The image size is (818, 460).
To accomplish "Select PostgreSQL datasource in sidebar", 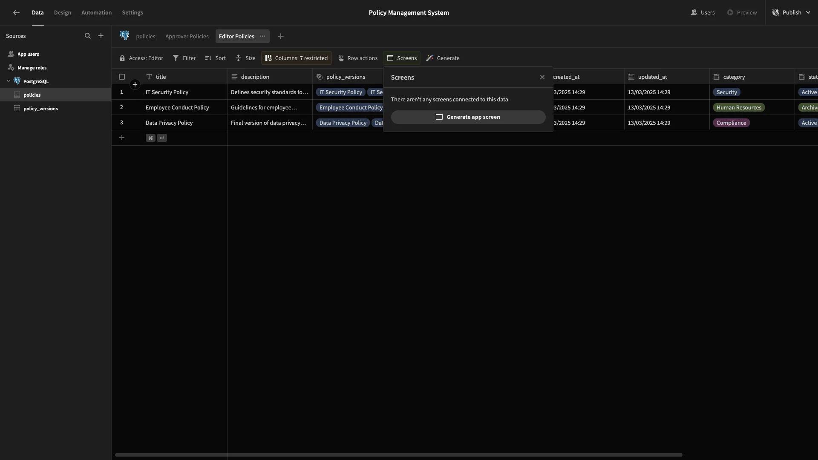I will click(x=55, y=81).
